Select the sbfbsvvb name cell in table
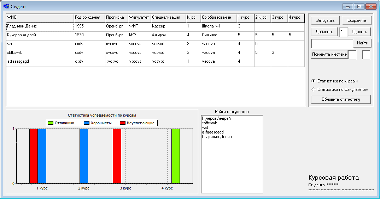The width and height of the screenshot is (380, 199). (40, 54)
